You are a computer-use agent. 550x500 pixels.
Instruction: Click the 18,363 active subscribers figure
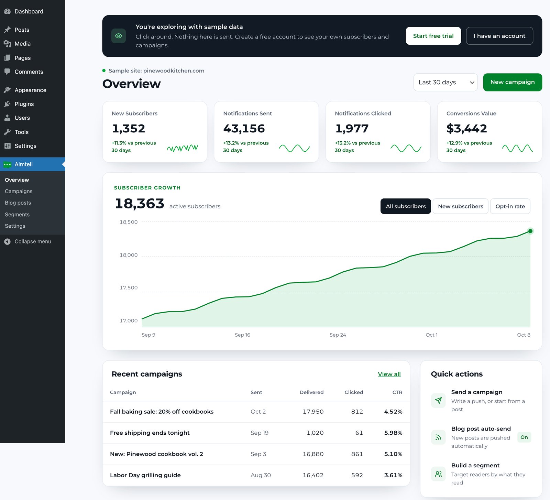tap(140, 204)
